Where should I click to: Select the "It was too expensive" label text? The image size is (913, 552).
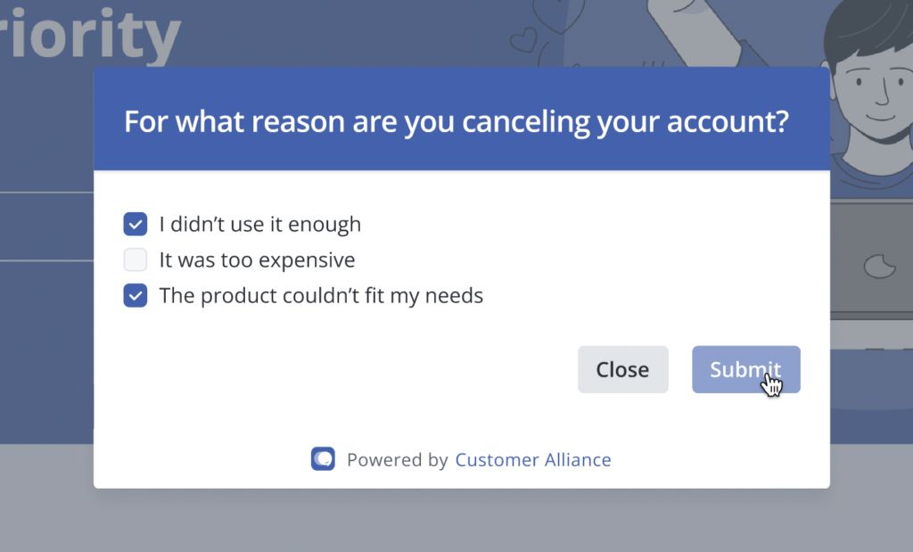tap(257, 260)
